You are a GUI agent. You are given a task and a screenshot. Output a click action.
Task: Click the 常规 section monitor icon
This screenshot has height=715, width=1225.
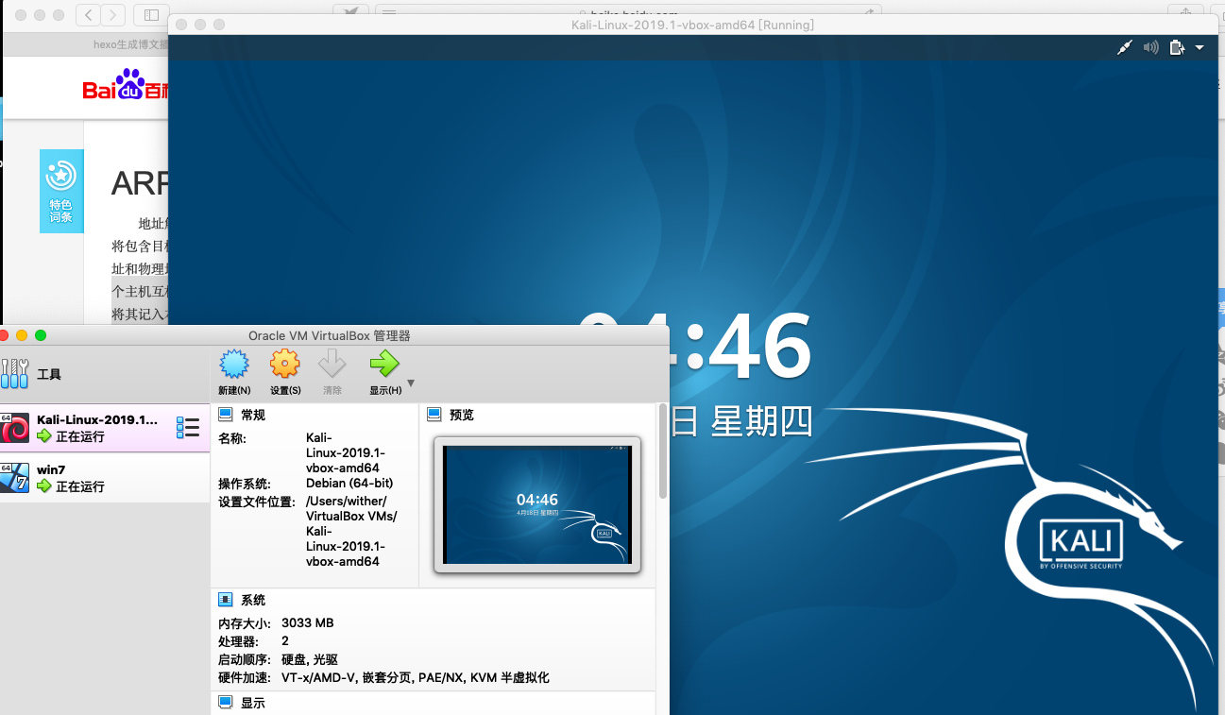226,415
